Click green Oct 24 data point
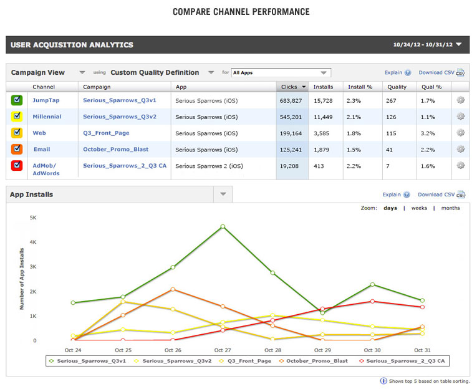 click(73, 302)
